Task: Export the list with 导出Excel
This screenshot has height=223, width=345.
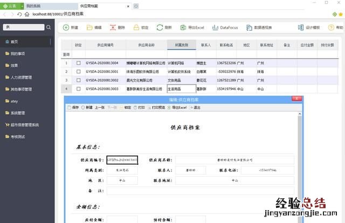Action: 191,27
